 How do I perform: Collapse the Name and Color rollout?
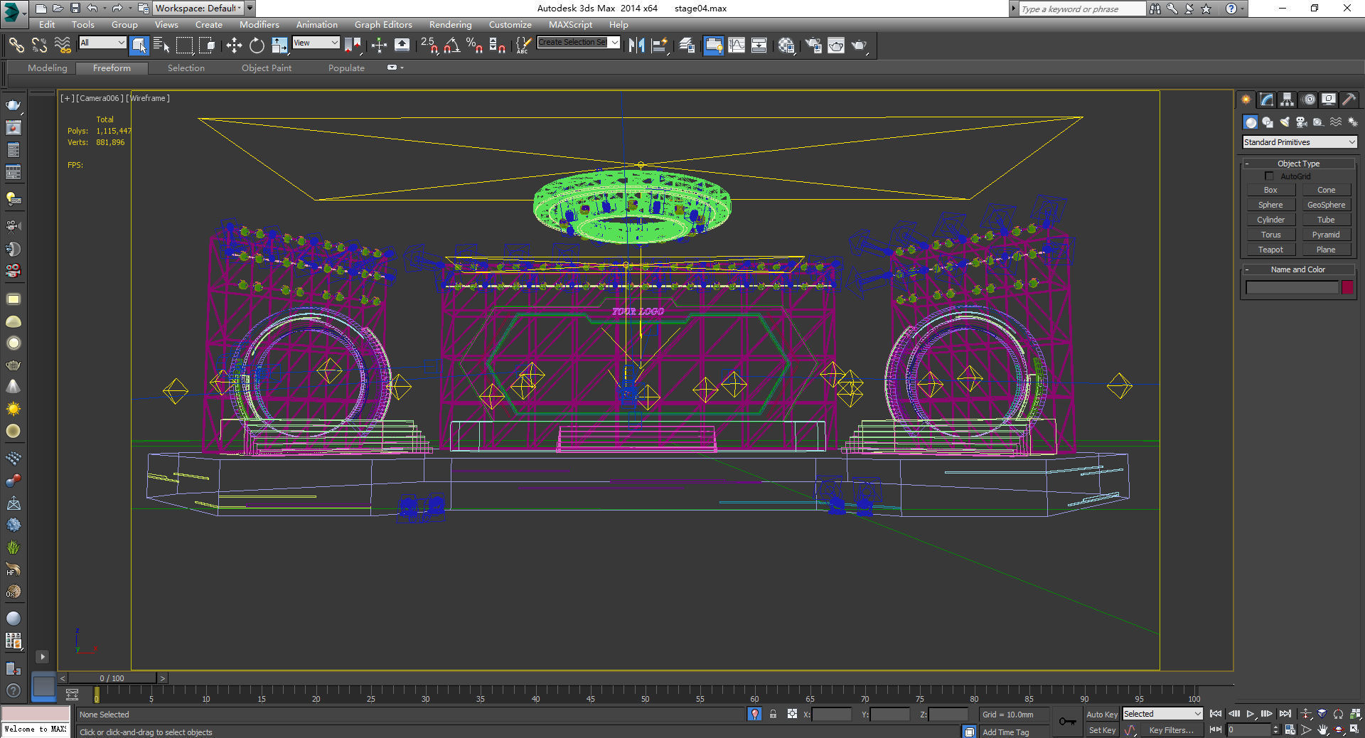[1298, 269]
